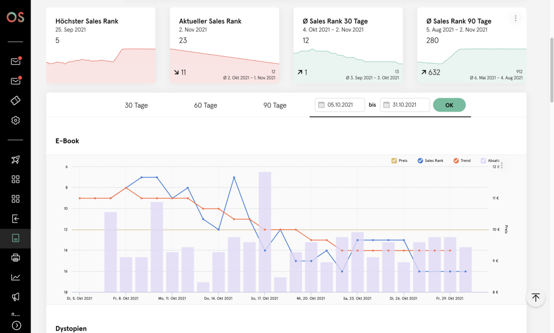Click the page's vertical scrollbar
The width and height of the screenshot is (554, 333).
click(x=551, y=70)
